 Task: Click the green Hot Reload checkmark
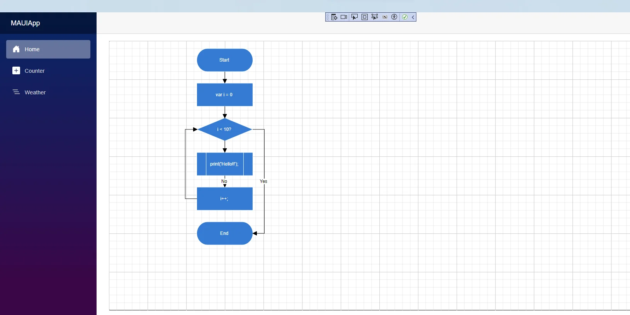tap(405, 17)
